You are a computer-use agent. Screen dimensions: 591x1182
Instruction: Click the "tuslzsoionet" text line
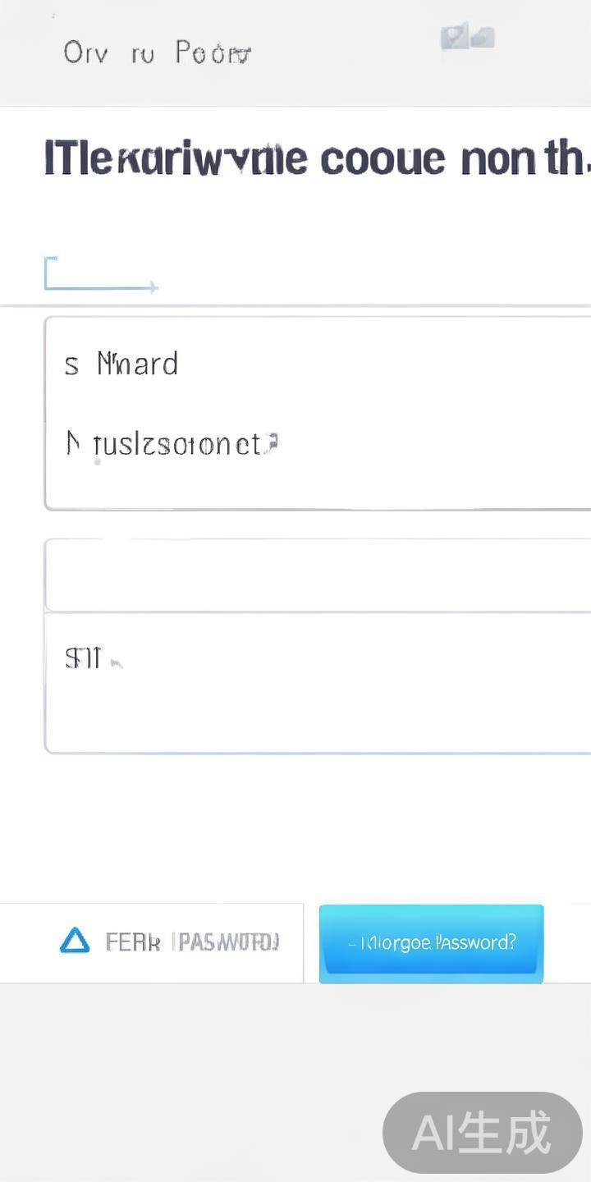coord(176,444)
